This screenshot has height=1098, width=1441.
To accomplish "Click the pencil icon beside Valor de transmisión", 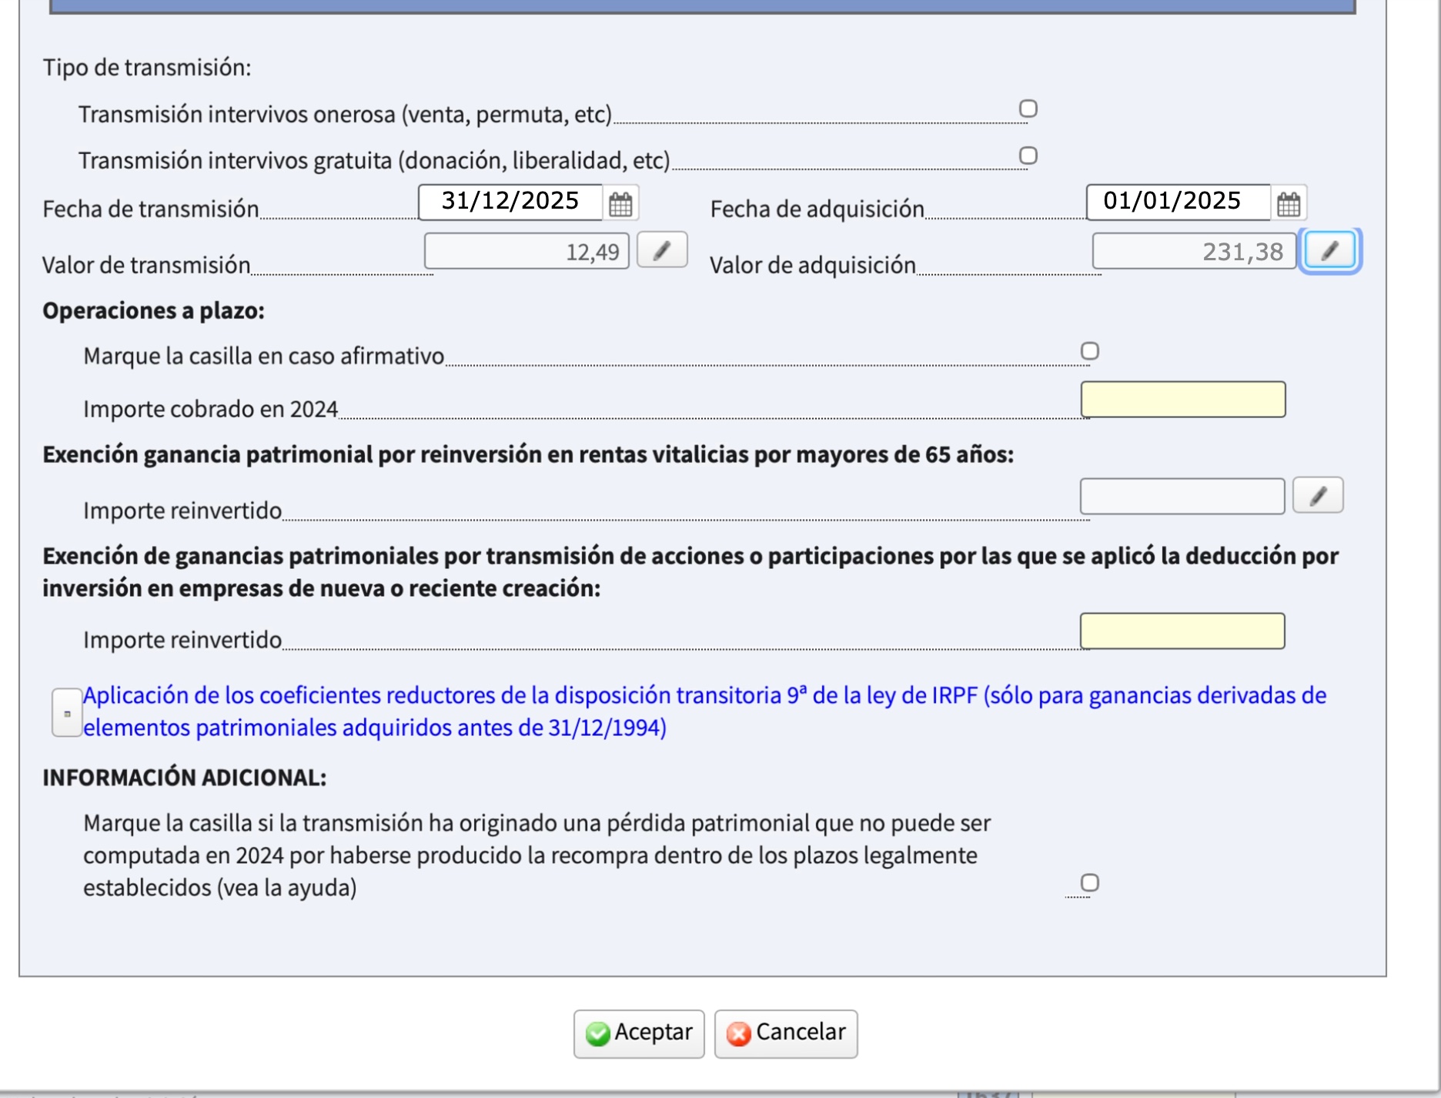I will (664, 249).
